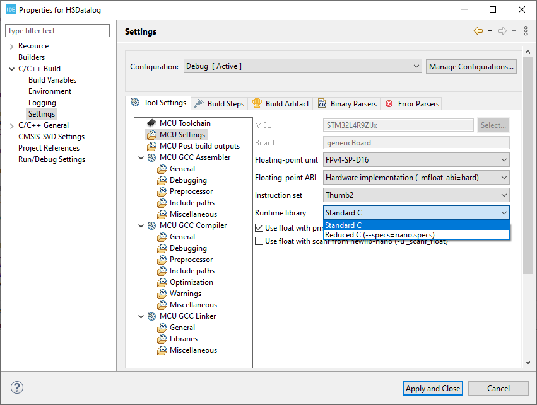The width and height of the screenshot is (537, 405).
Task: Click the MCU GCC Assembler tool icon
Action: click(x=151, y=157)
